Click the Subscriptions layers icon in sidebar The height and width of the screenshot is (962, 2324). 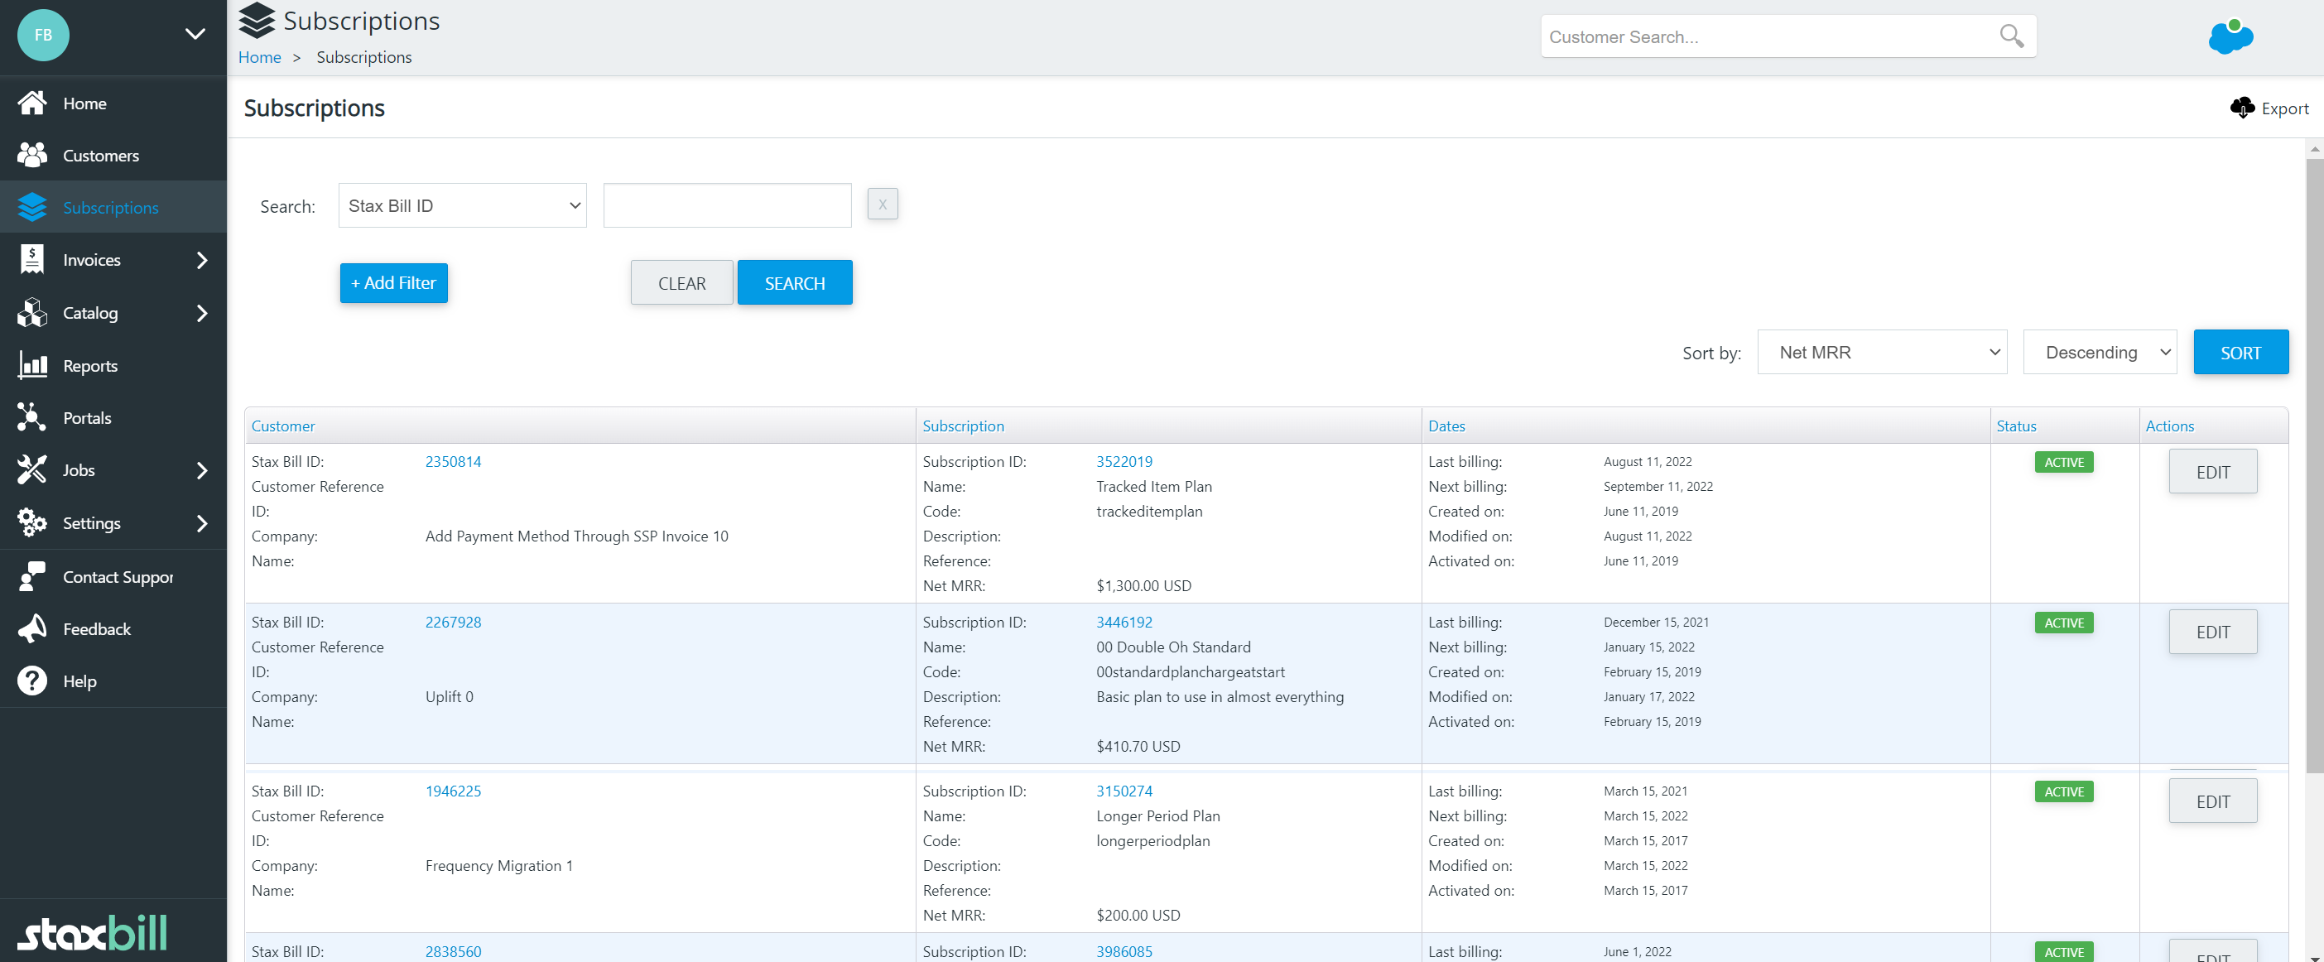click(x=32, y=208)
